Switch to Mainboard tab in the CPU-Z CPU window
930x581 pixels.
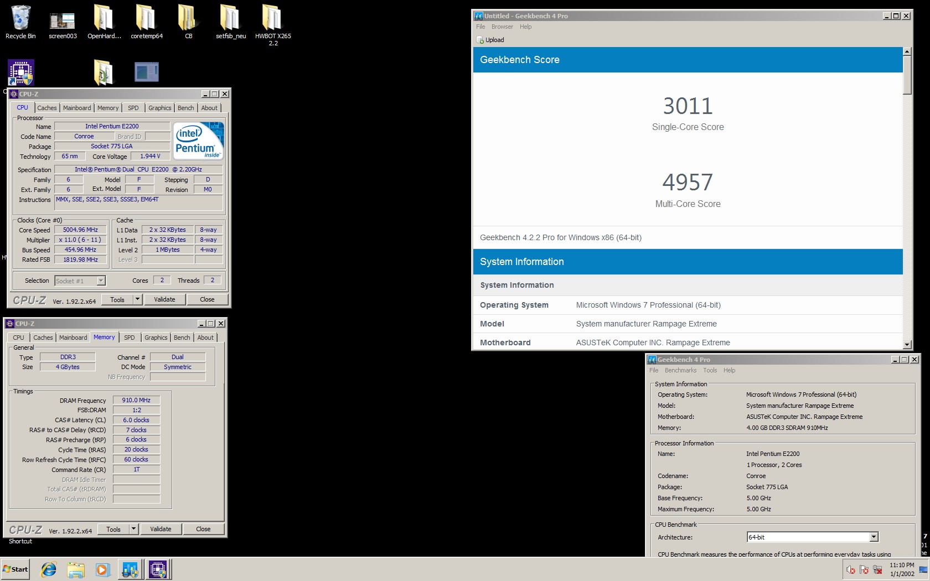pyautogui.click(x=77, y=108)
